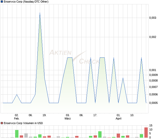Click the small 0,0006 peak near 02. Feb.
This screenshot has height=140, width=159.
tap(17, 95)
